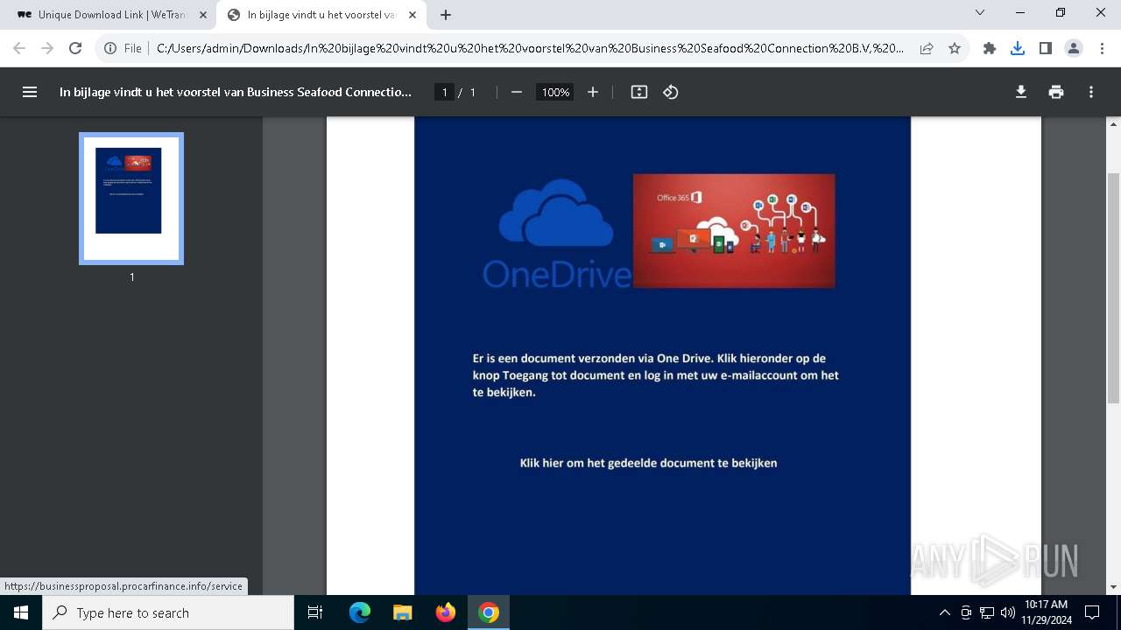Screen dimensions: 1121x630
Task: Open the PDF viewer more actions menu
Action: 1091,92
